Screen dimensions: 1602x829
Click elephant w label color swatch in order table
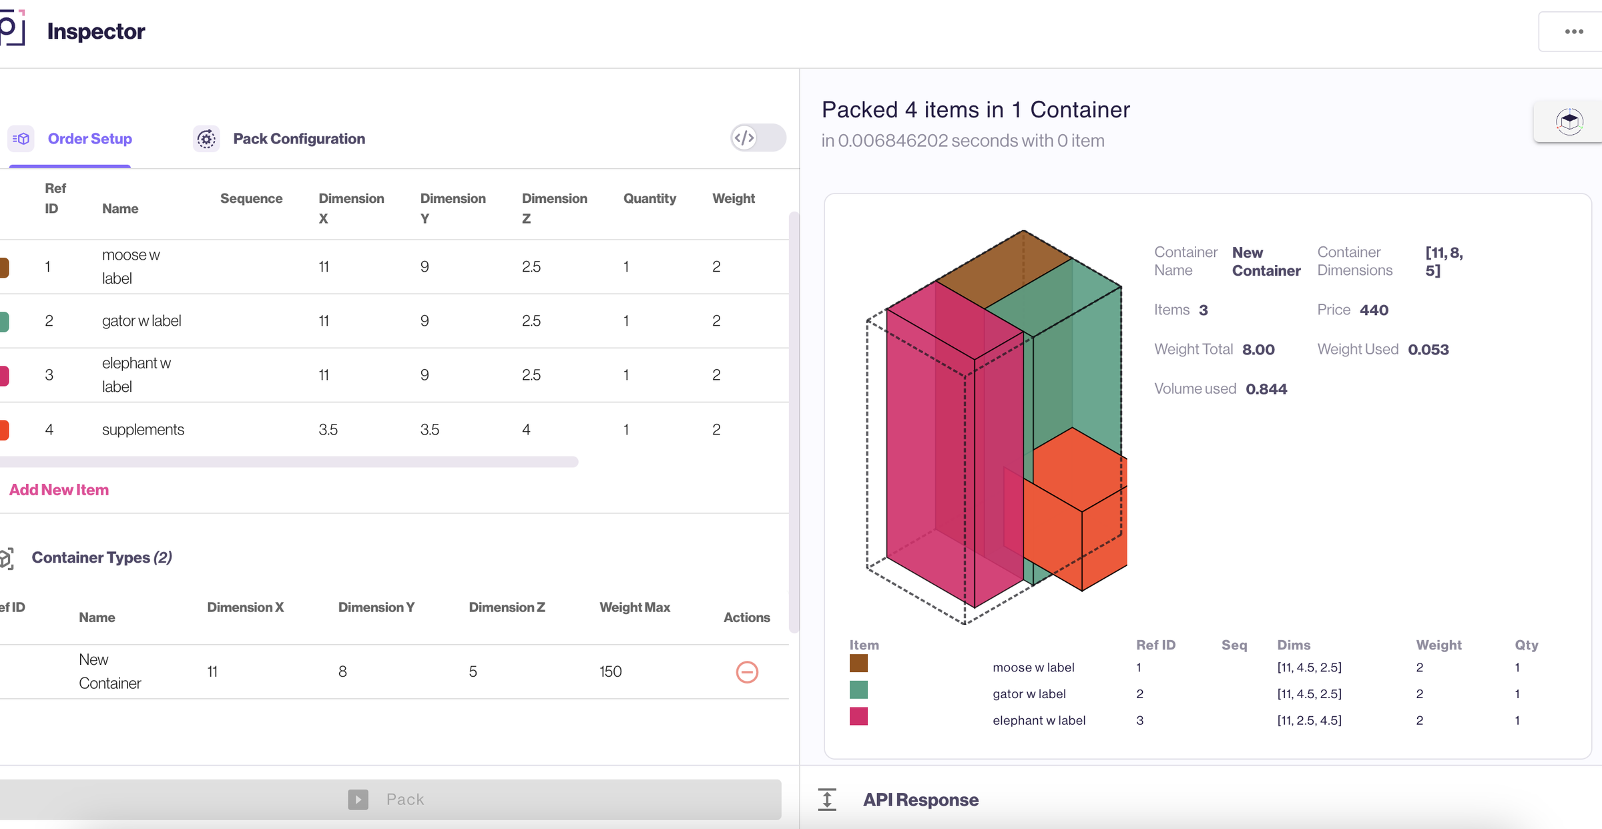click(4, 375)
